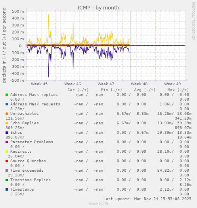Click the '300 m' y-axis tick label
Viewport: 197px width, 208px height.
click(x=18, y=25)
